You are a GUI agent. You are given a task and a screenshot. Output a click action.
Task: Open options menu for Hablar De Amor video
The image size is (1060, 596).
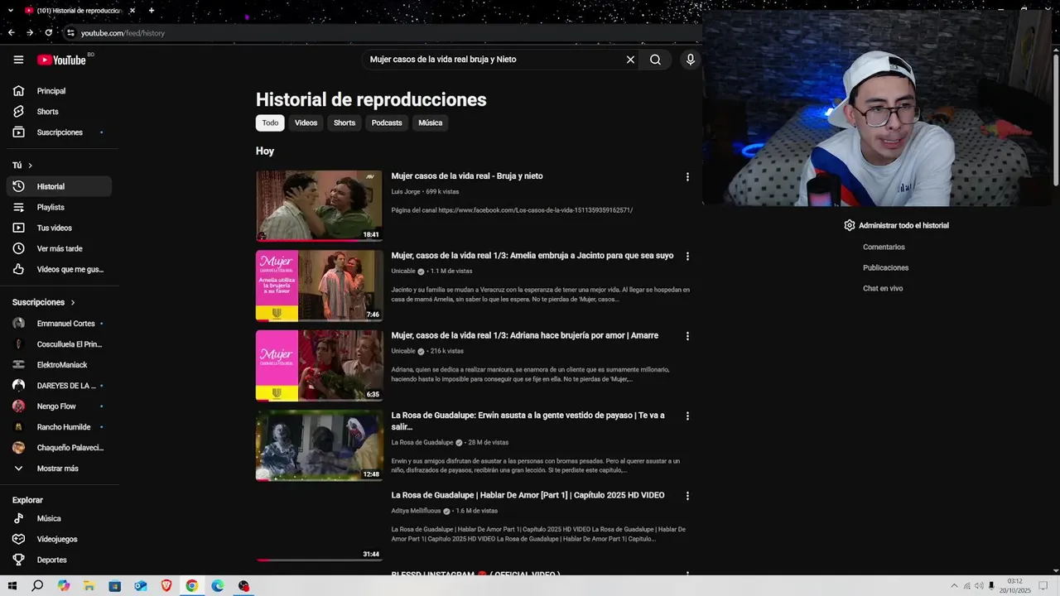pyautogui.click(x=687, y=496)
